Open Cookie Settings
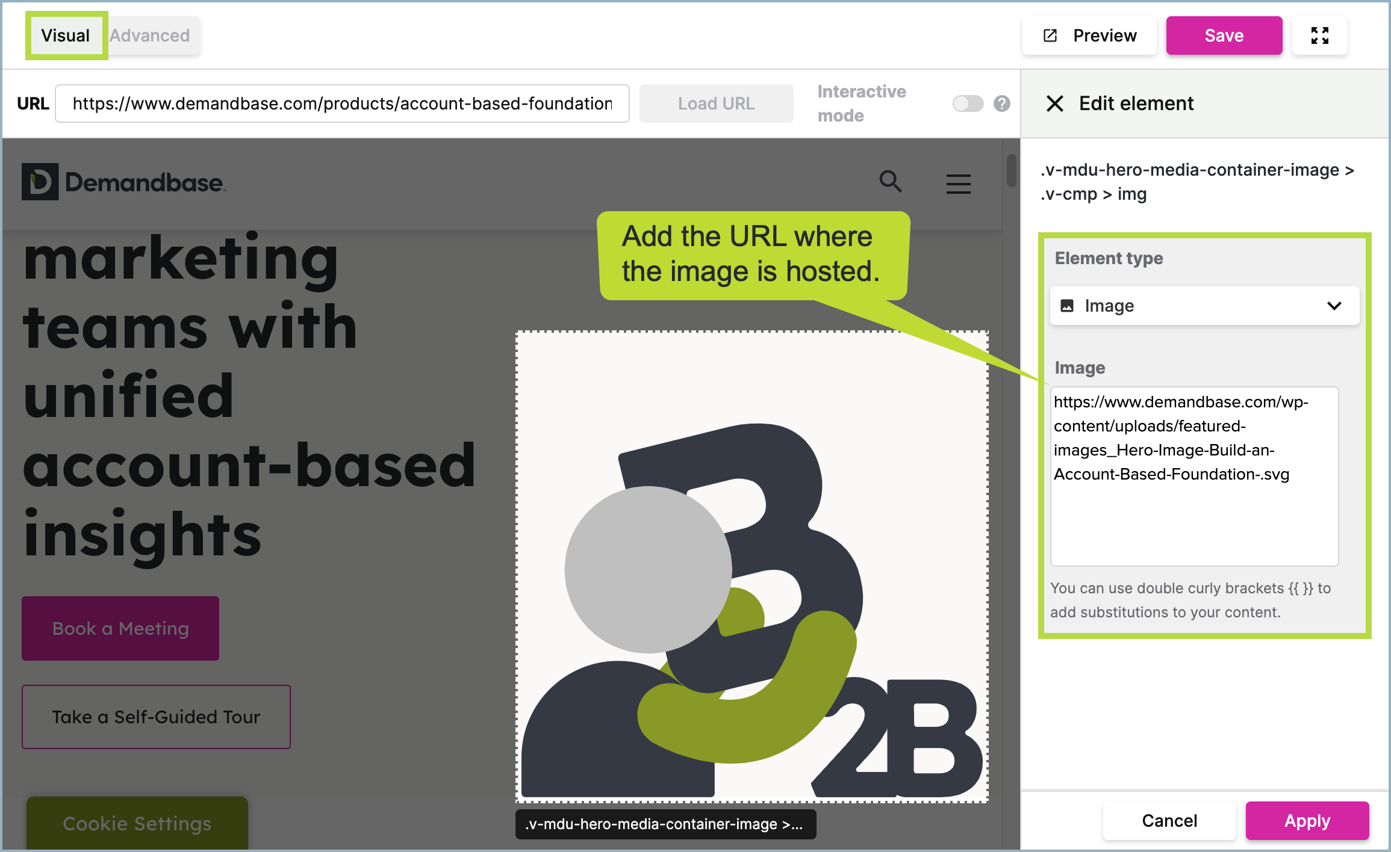The image size is (1391, 852). (137, 823)
